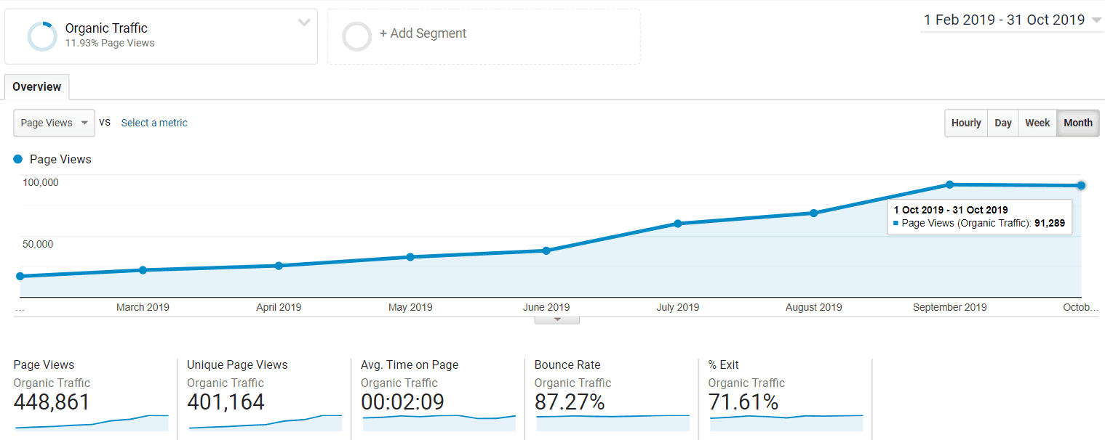Click the Bounce Rate metric heading
This screenshot has width=1105, height=440.
click(x=567, y=364)
